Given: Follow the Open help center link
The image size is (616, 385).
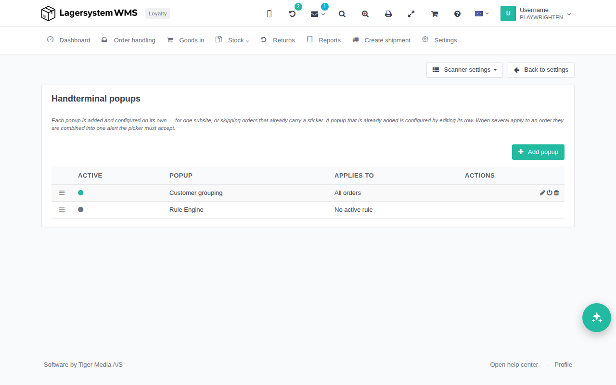Looking at the screenshot, I should click(x=514, y=365).
